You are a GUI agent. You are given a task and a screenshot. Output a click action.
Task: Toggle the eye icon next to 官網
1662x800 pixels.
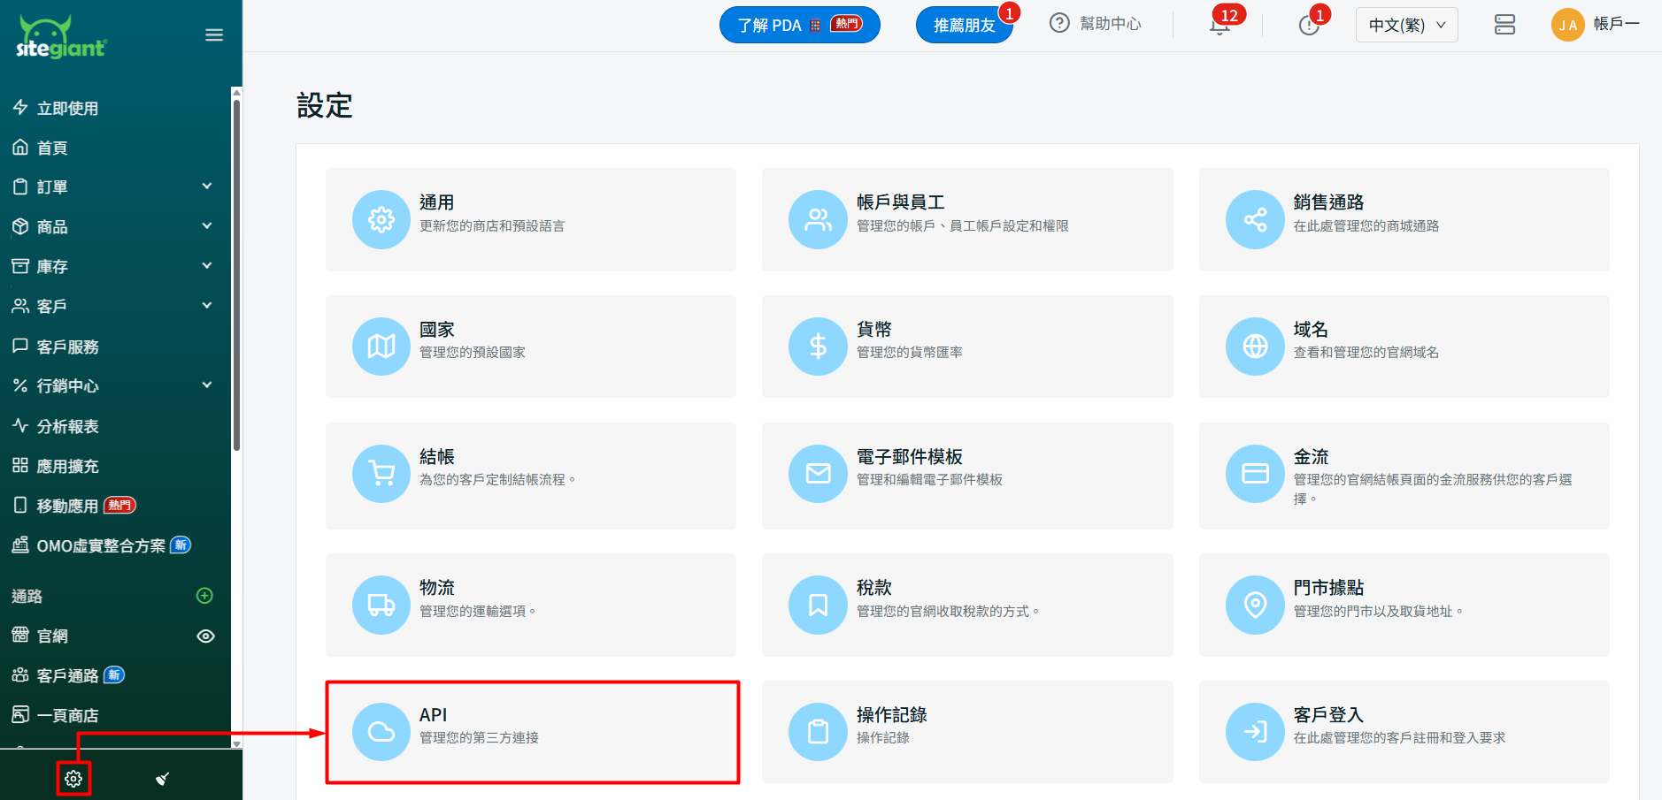[x=205, y=636]
